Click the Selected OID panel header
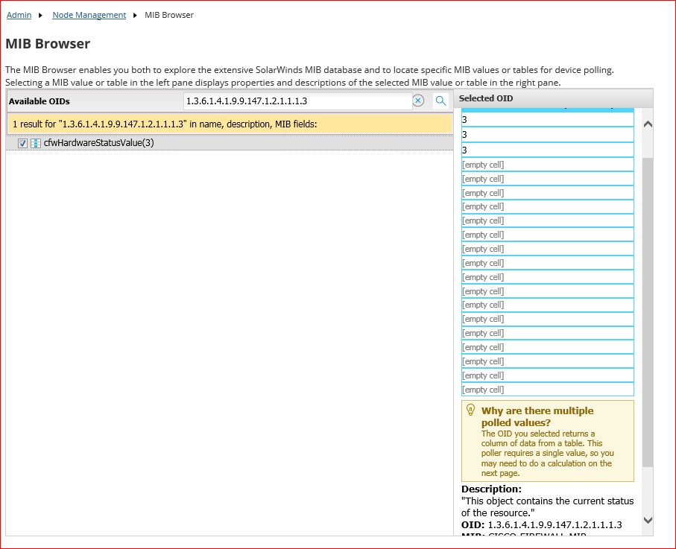 pos(554,98)
